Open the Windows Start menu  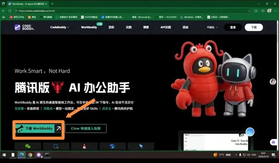(x=4, y=155)
